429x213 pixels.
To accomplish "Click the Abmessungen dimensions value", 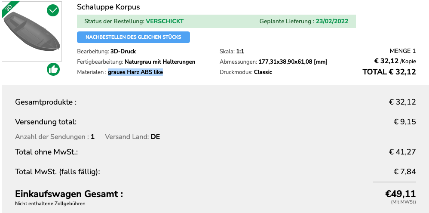I will [293, 62].
